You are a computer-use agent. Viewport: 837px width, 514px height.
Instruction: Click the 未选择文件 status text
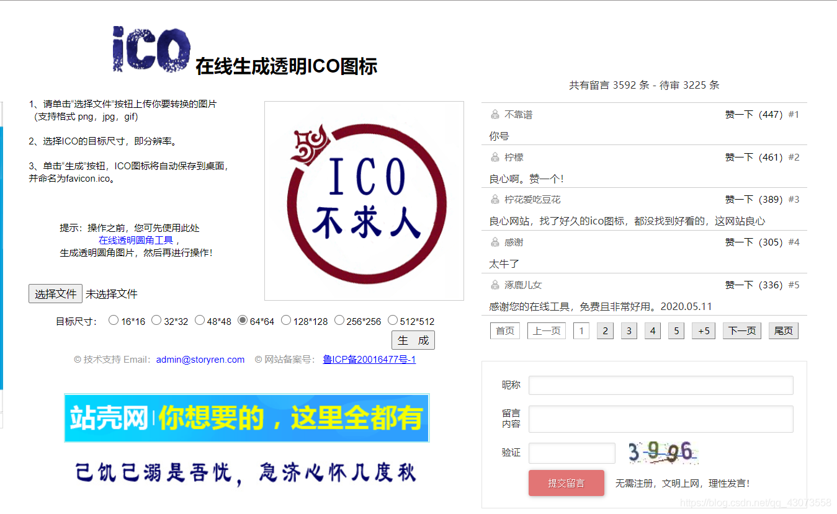coord(112,294)
